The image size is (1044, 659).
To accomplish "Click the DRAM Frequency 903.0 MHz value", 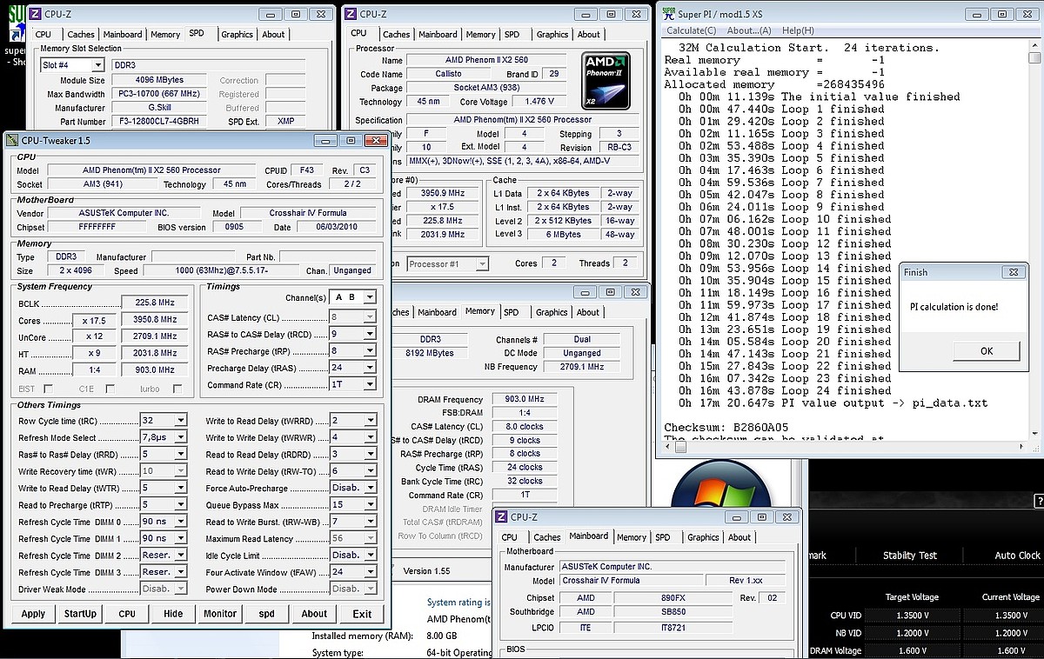I will (x=524, y=399).
